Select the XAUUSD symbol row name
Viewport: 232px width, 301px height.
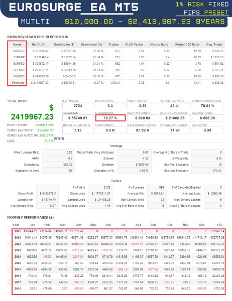point(19,76)
